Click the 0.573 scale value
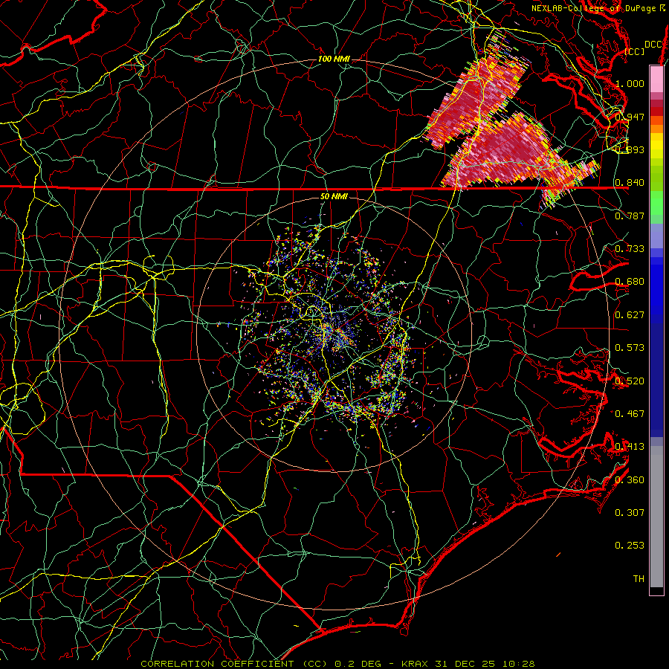 630,348
